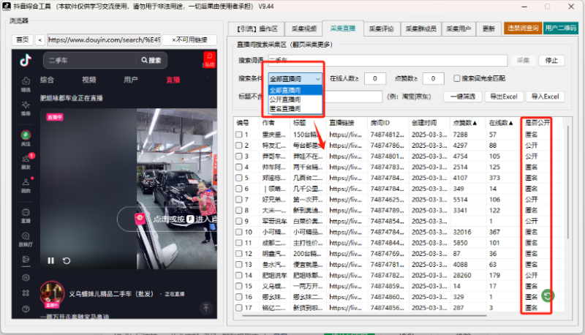This screenshot has width=585, height=335.
Task: Switch to Douyin 综合 tab
Action: [47, 80]
